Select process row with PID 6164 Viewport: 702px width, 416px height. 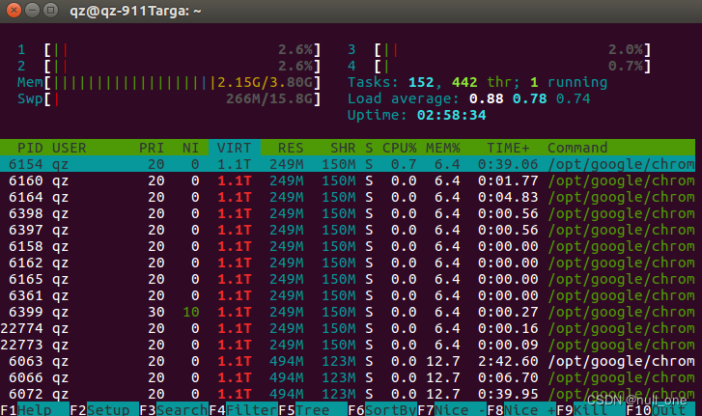(348, 197)
